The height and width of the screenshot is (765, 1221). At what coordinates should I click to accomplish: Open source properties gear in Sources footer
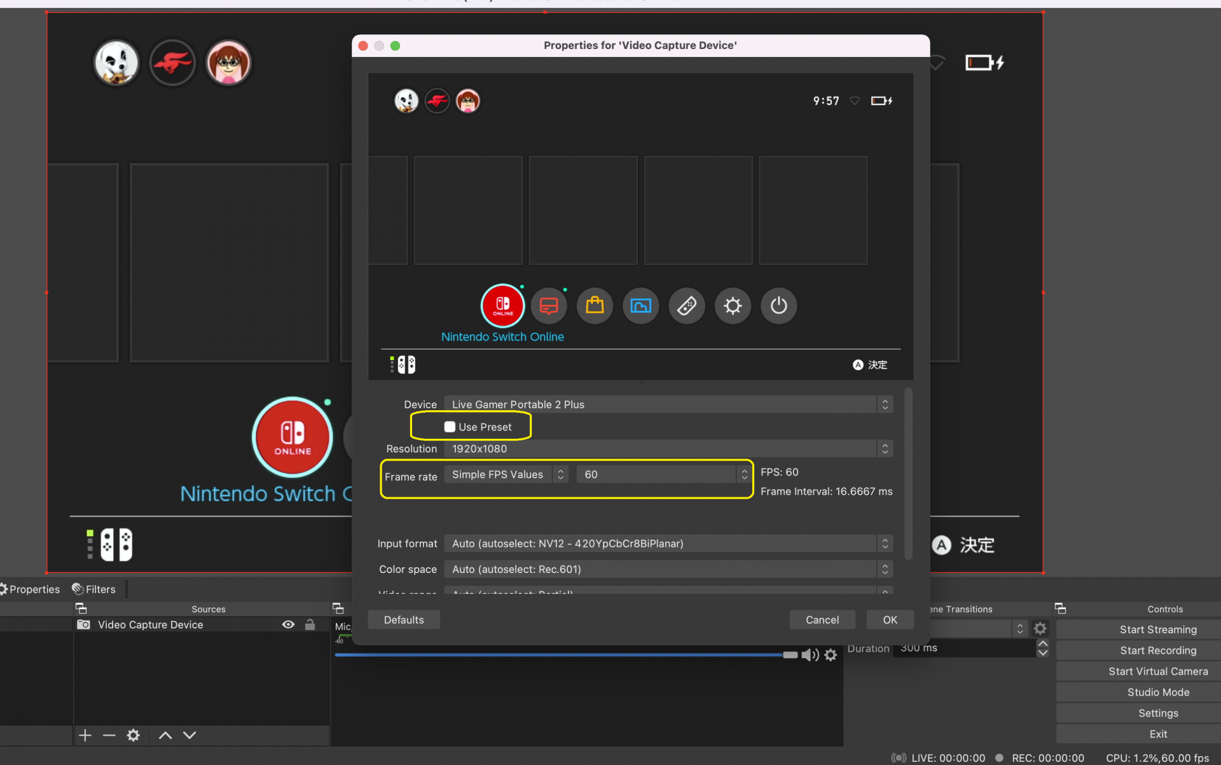click(x=133, y=735)
